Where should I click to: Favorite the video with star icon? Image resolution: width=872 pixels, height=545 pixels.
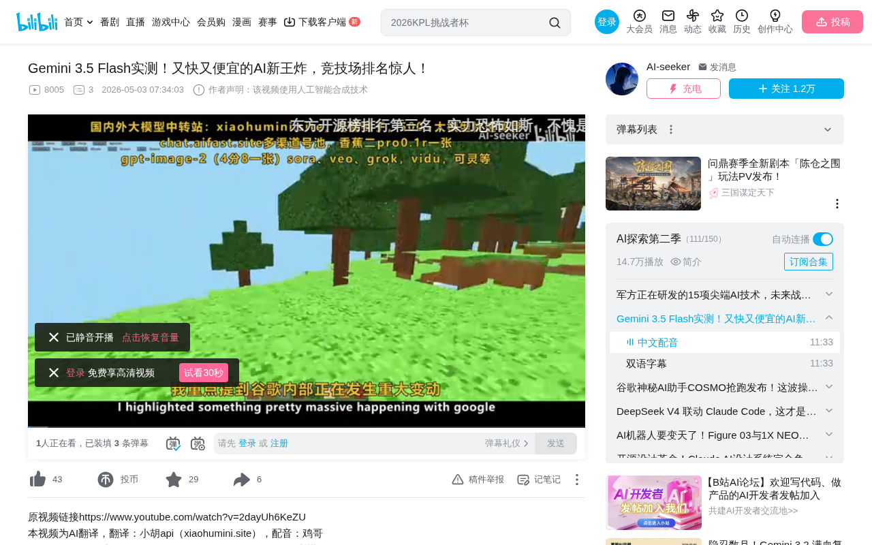[174, 480]
